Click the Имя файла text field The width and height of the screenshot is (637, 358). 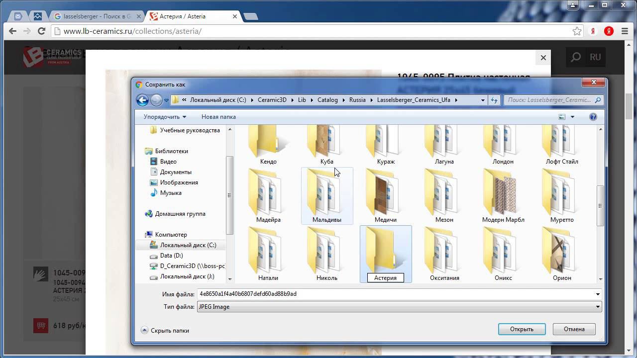pos(396,294)
